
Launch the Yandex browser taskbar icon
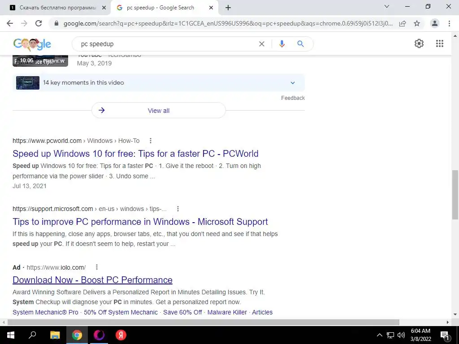click(121, 335)
